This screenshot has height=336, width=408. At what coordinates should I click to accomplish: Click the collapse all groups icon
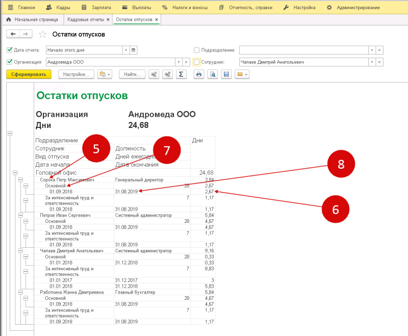pyautogui.click(x=154, y=74)
